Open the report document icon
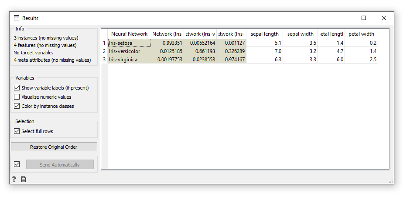Viewport: 410px width, 200px height. click(x=24, y=179)
